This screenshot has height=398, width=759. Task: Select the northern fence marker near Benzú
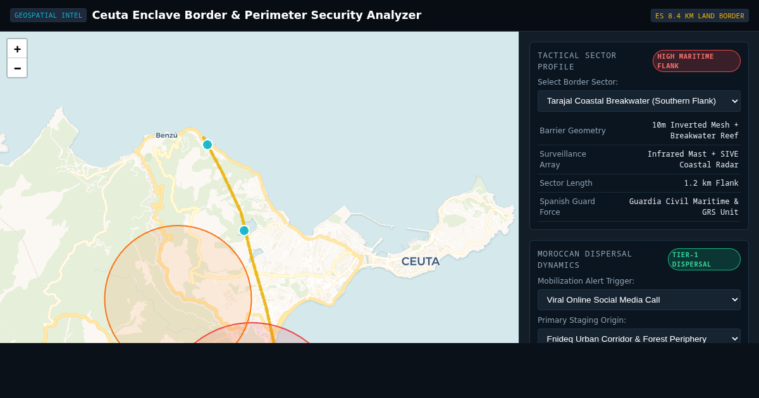[x=207, y=145]
